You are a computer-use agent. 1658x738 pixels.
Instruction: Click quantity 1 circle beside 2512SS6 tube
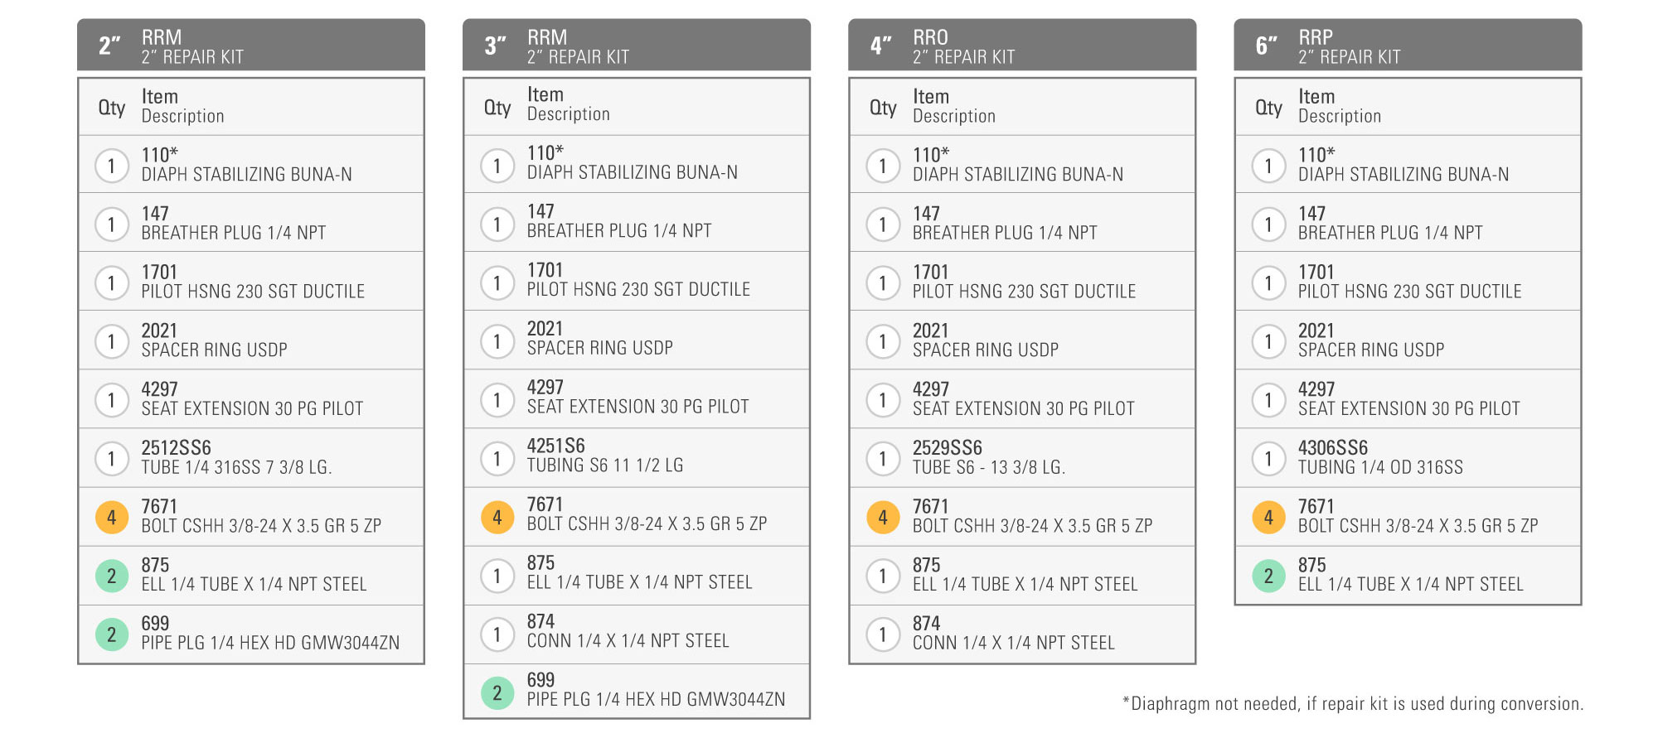point(112,458)
